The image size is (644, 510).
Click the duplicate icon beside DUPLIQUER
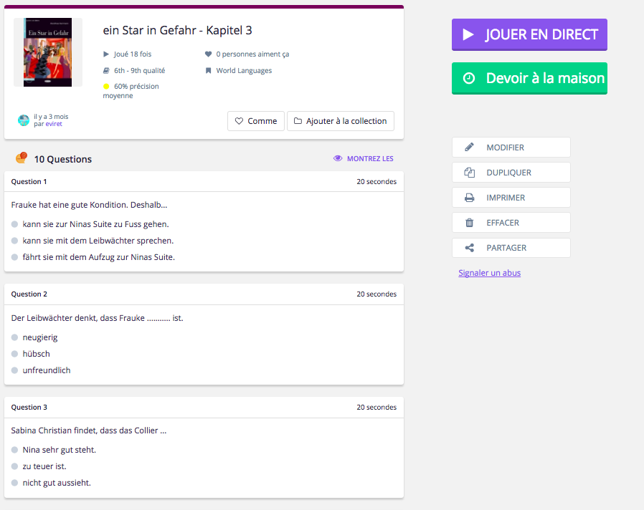(x=470, y=173)
